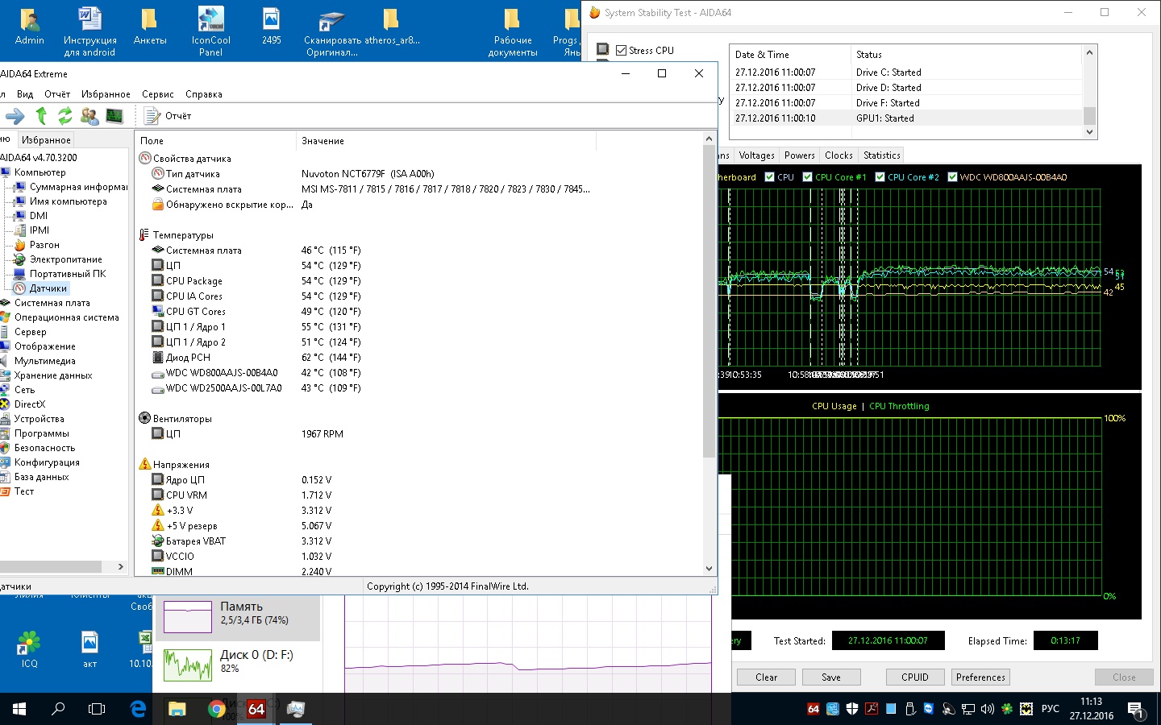
Task: Select DMI tree item
Action: [39, 216]
